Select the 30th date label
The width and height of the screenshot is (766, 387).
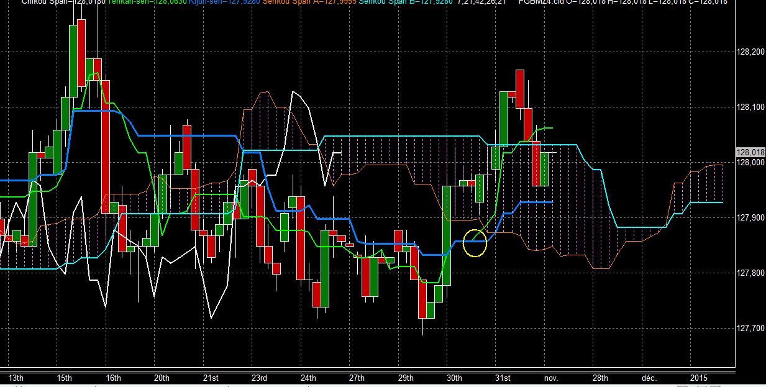click(x=454, y=378)
